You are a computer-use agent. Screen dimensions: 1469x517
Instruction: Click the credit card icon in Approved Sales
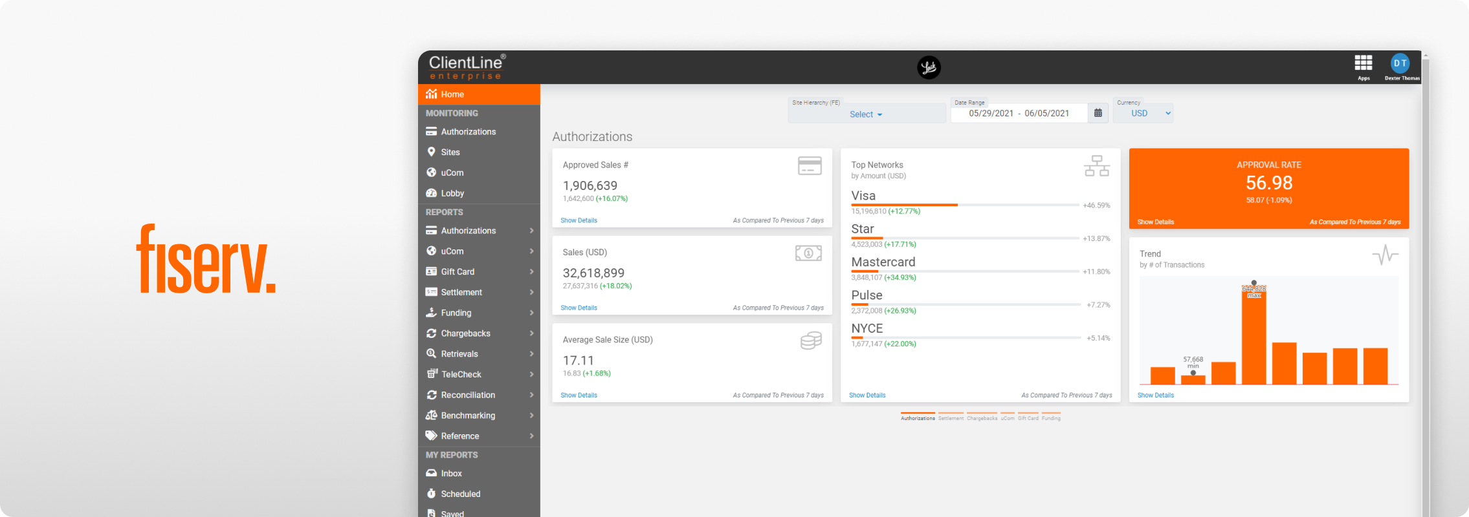pos(810,165)
